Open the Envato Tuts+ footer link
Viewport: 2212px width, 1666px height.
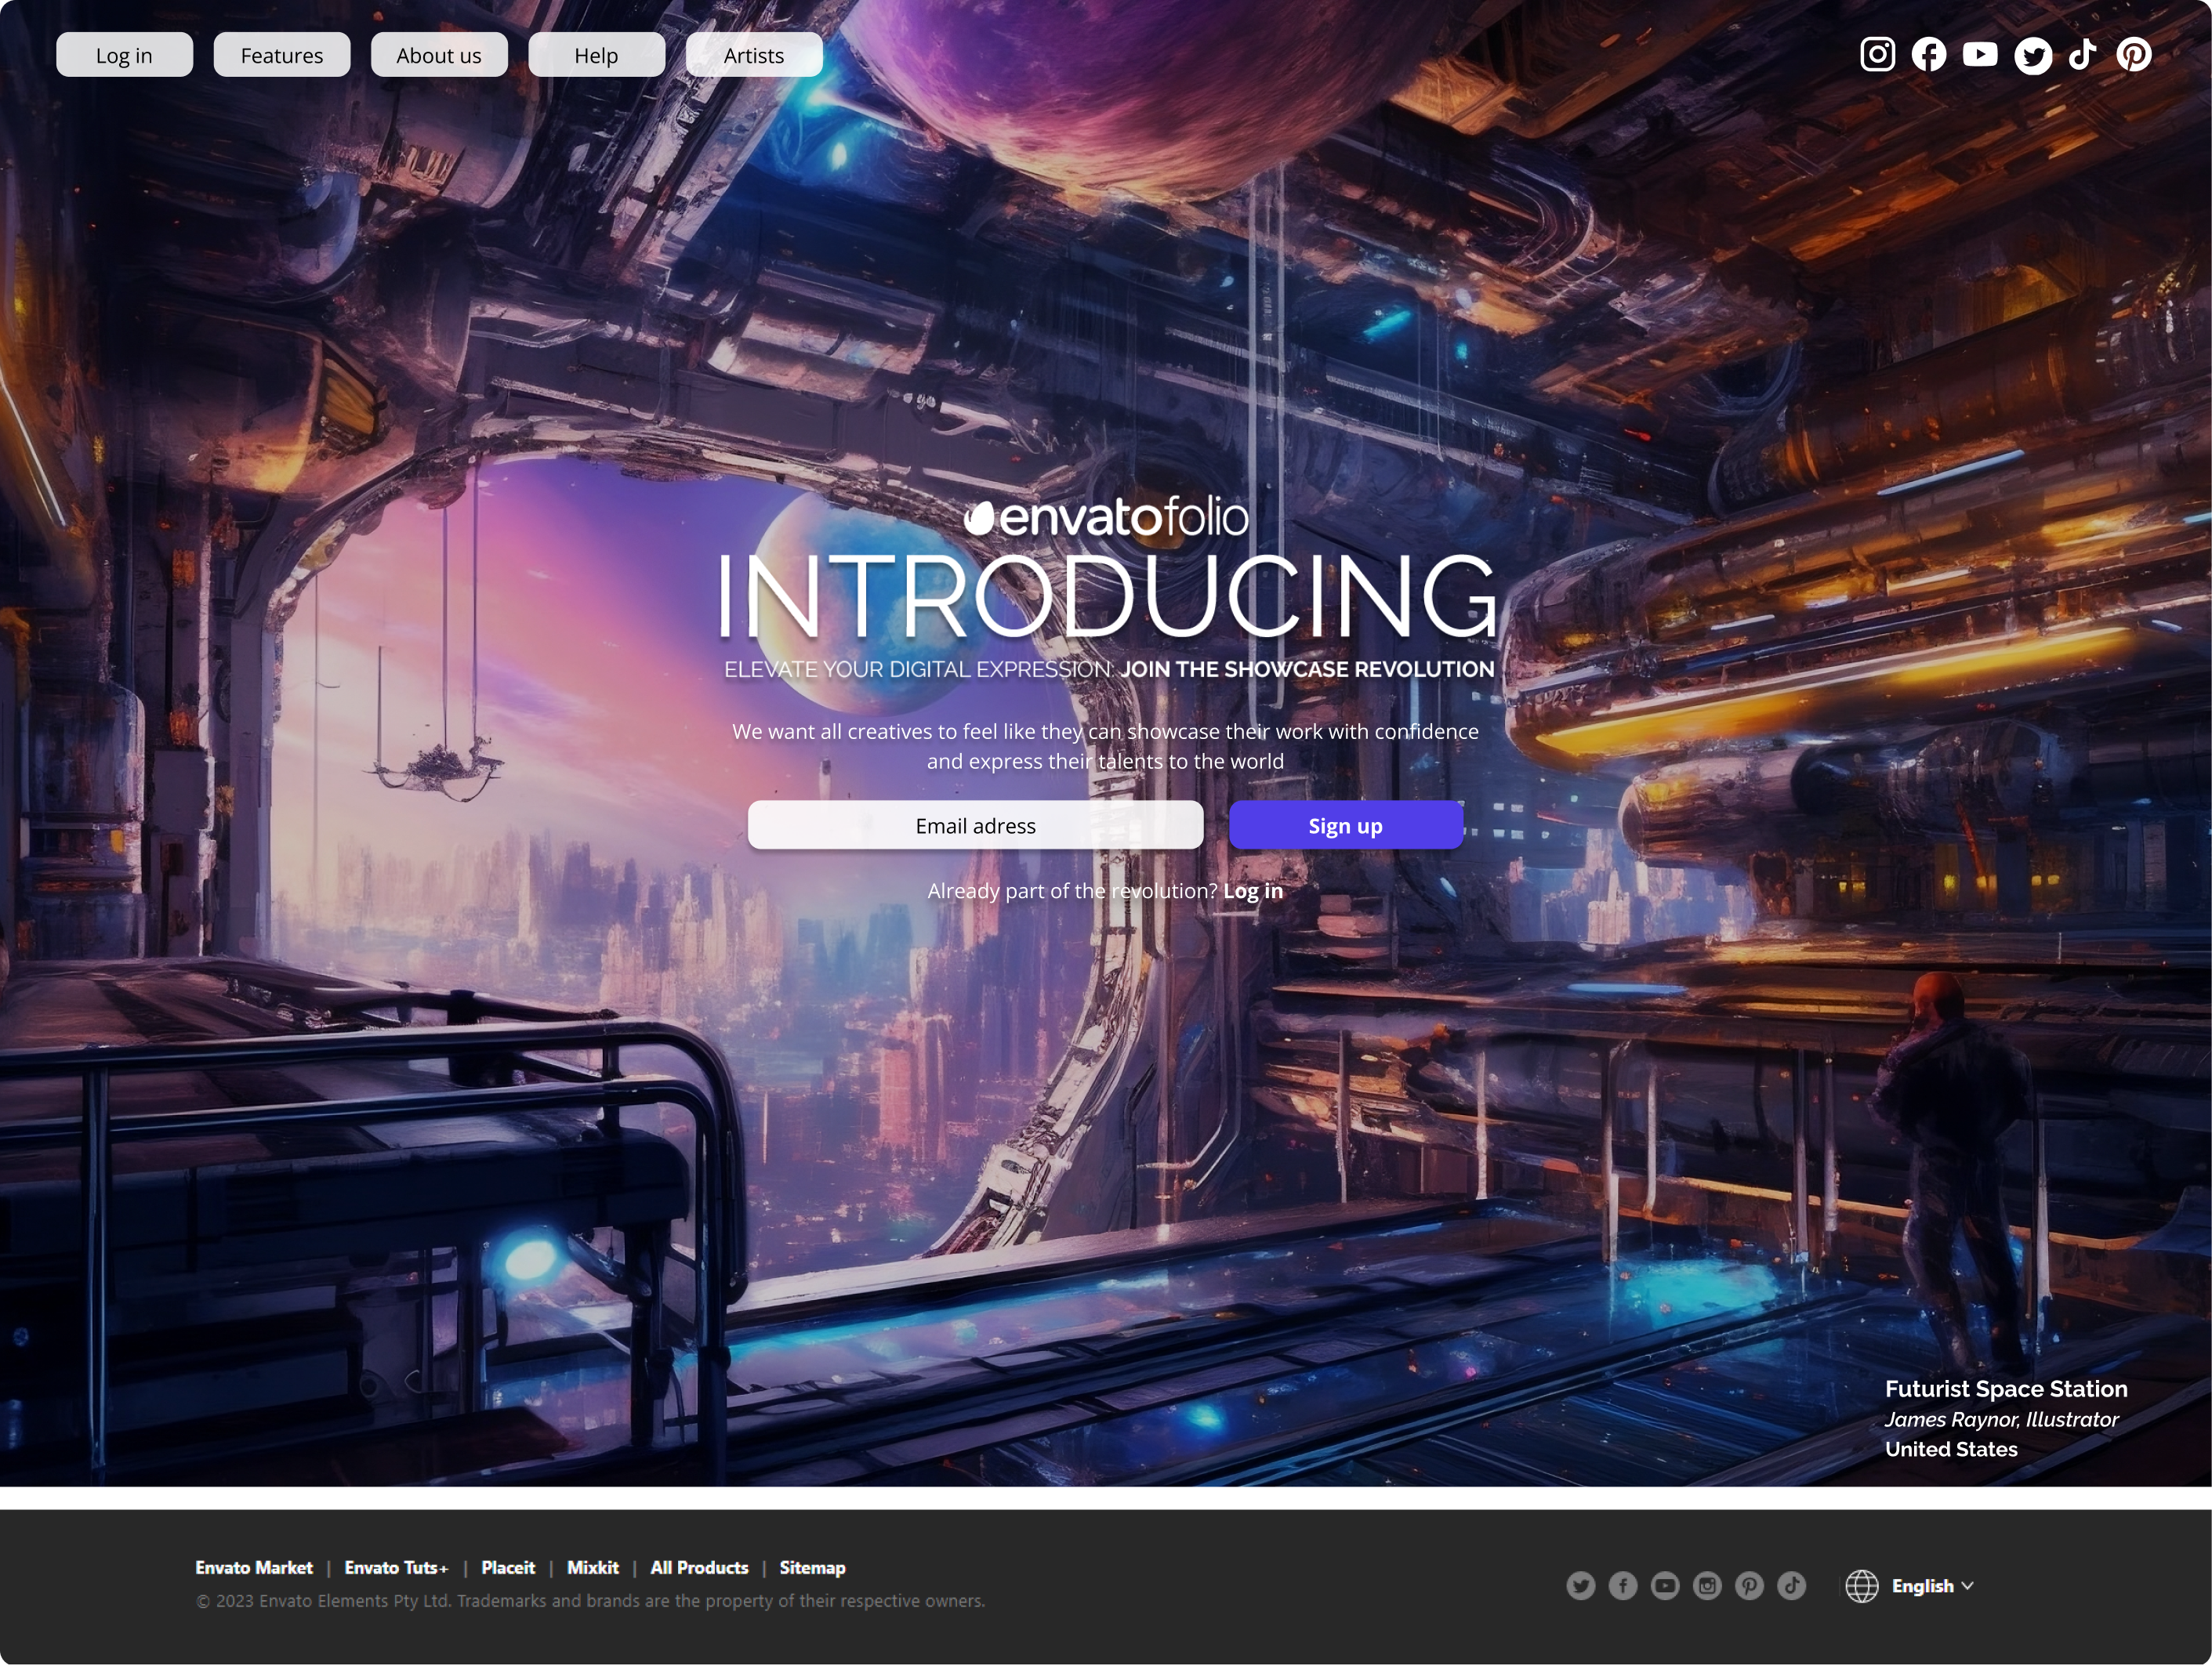pos(396,1568)
